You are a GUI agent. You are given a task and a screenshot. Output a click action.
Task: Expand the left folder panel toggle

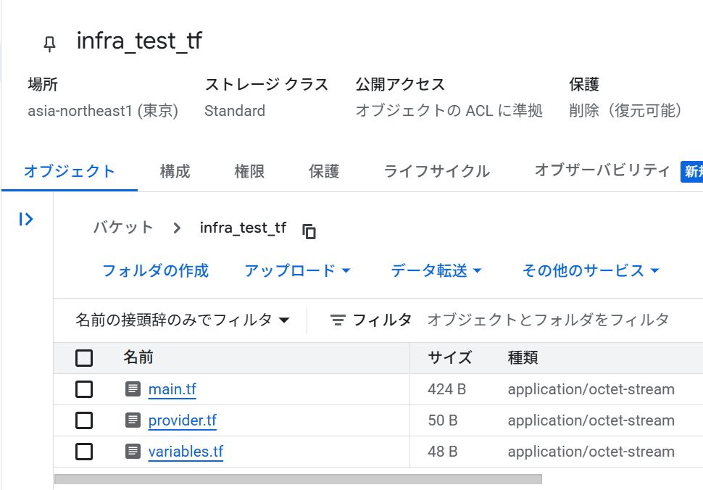point(26,219)
